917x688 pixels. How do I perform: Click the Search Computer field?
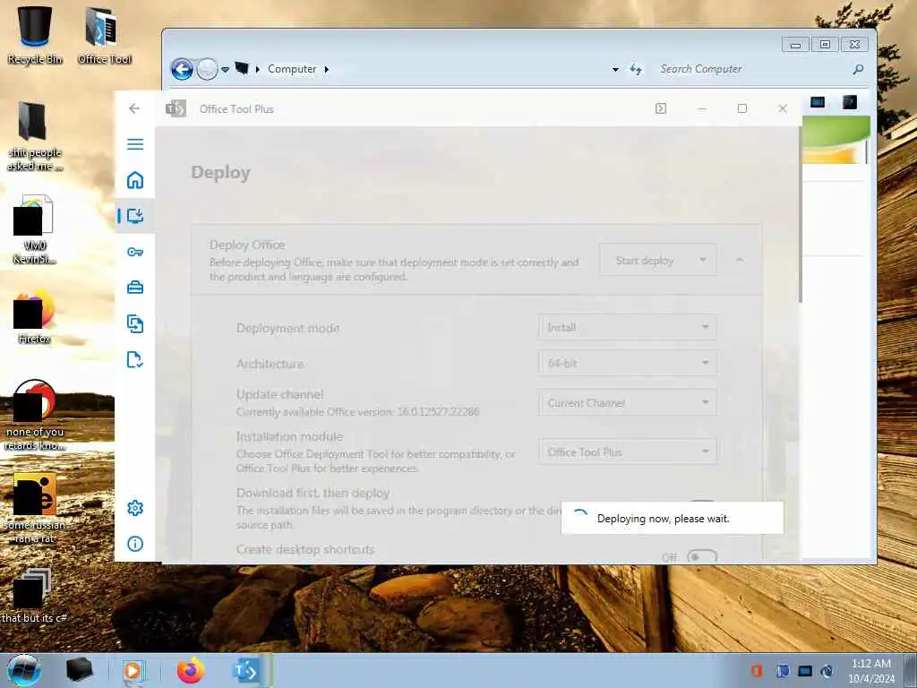click(x=751, y=70)
